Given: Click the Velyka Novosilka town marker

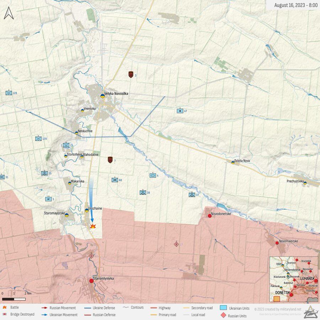Looking at the screenshot, I should pos(102,96).
